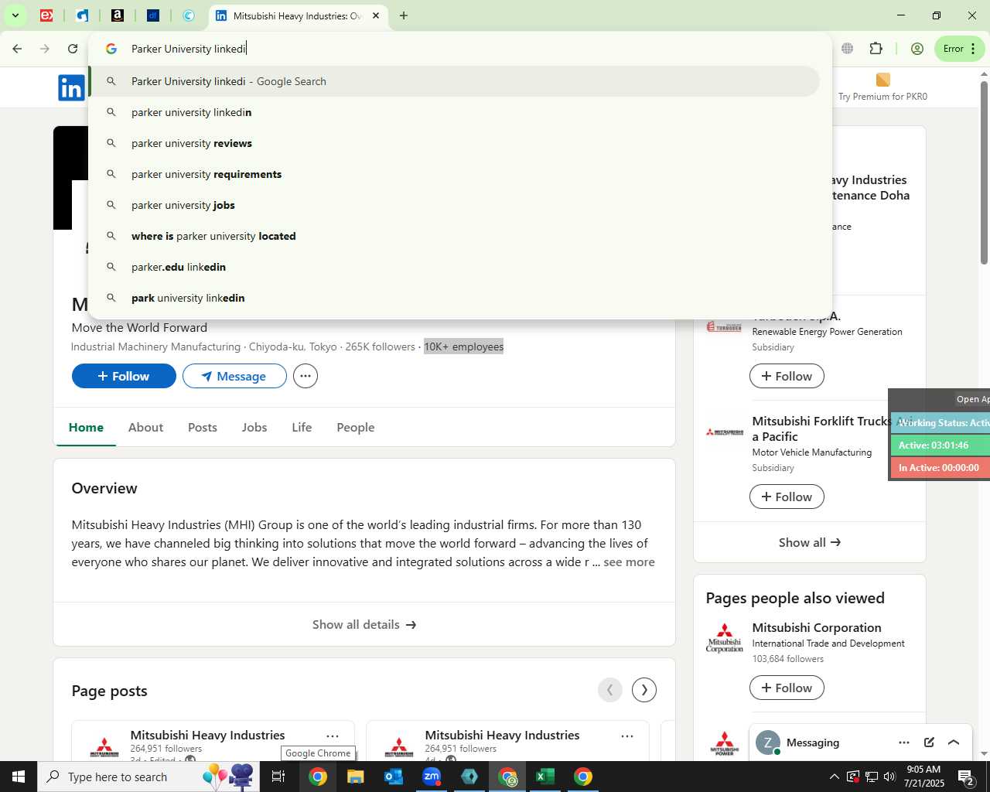990x792 pixels.
Task: Click the volume speaker tray icon
Action: [889, 777]
